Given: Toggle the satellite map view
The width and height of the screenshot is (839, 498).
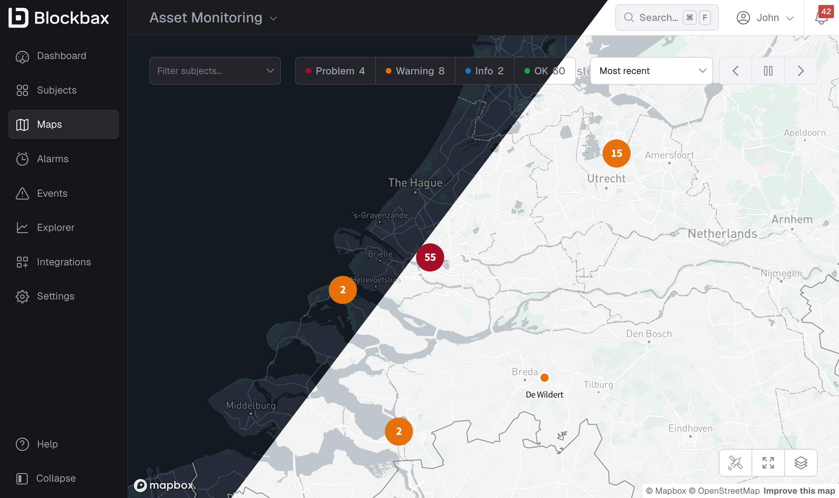Looking at the screenshot, I should [736, 463].
